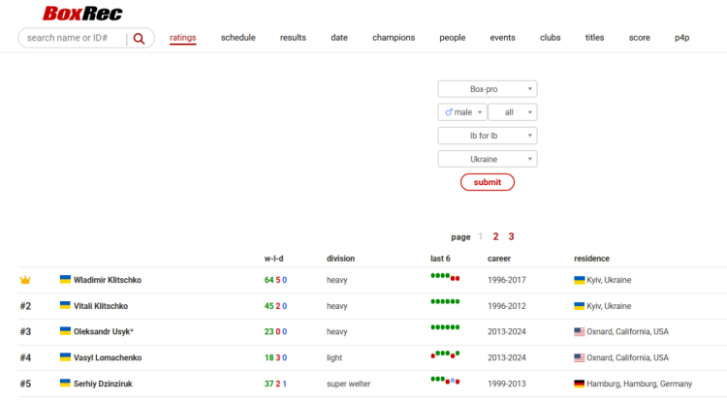Open Wladimir Klitschko's profile link
The height and width of the screenshot is (401, 727).
point(108,280)
